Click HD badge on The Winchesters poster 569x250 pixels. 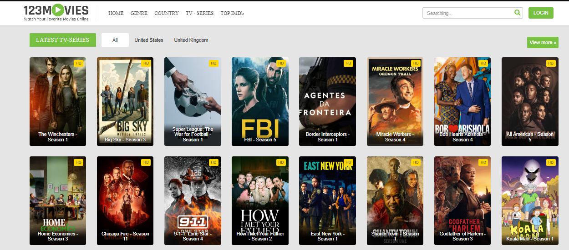pos(78,64)
